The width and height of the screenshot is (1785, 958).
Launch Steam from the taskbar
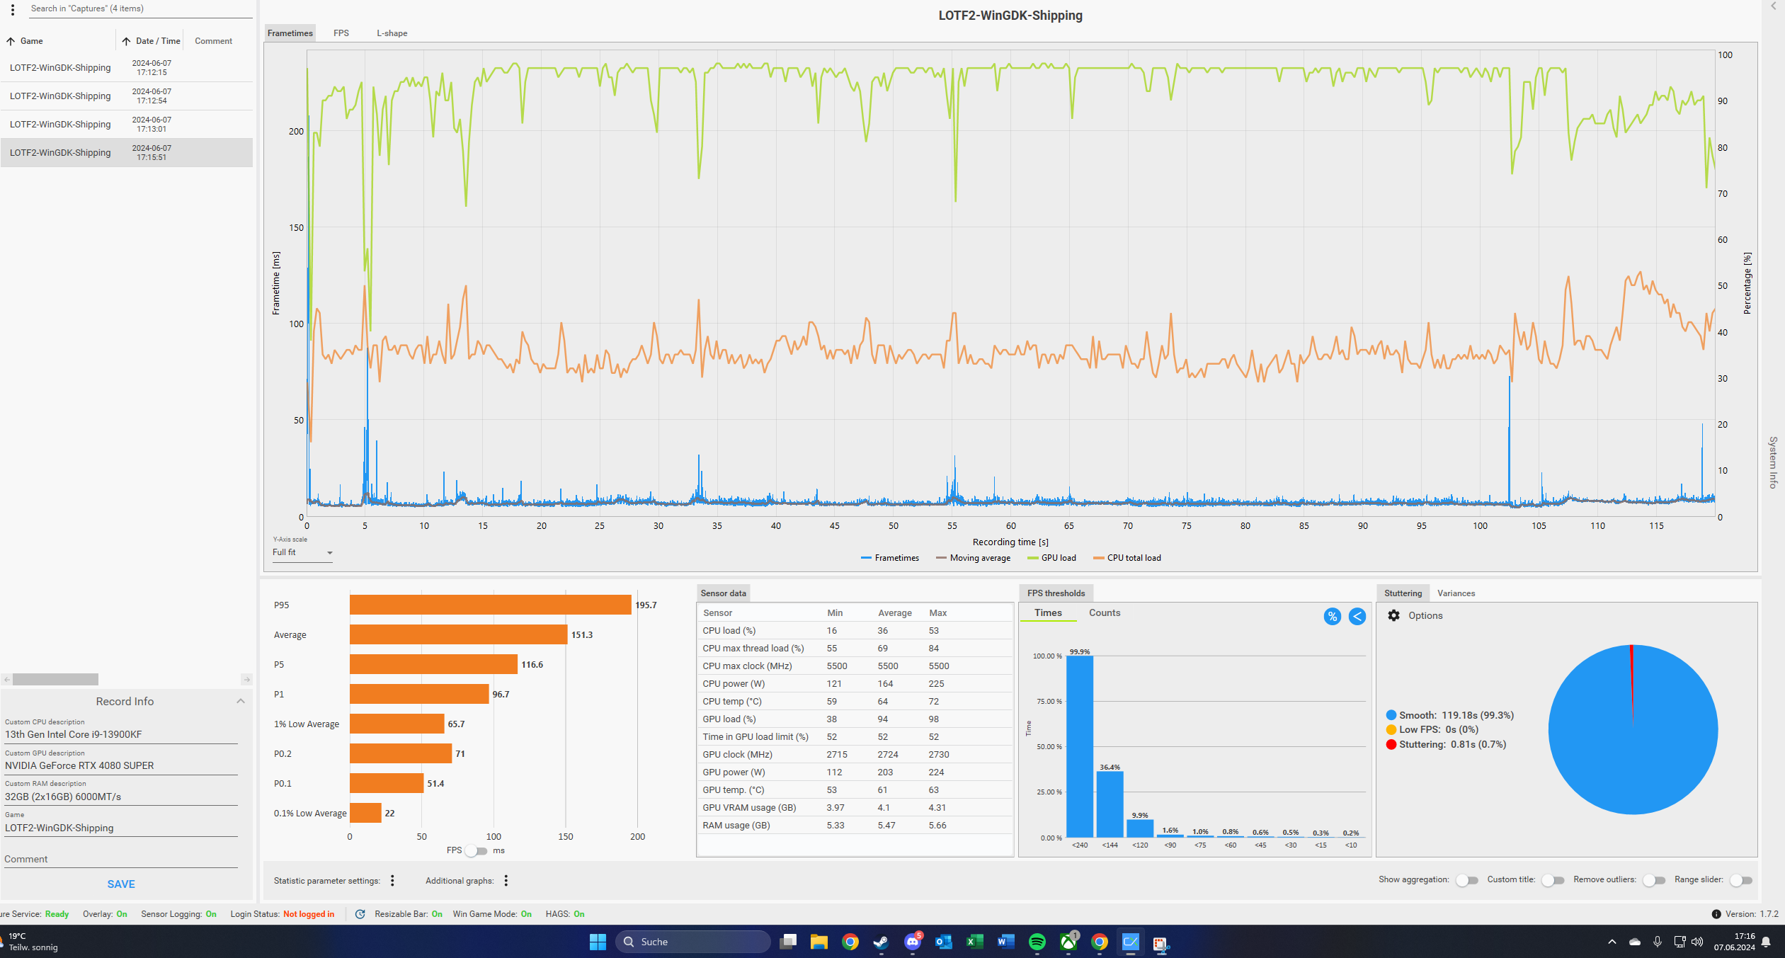pyautogui.click(x=881, y=941)
